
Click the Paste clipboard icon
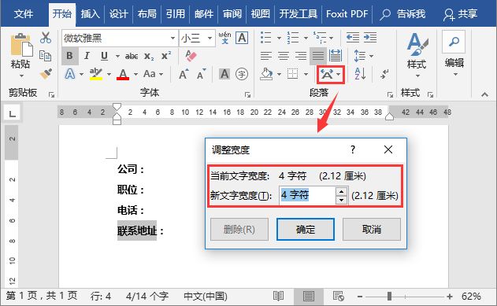tap(21, 46)
